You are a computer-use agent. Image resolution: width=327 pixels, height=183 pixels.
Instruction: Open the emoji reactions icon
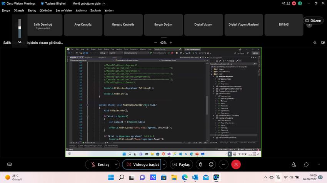(x=211, y=165)
